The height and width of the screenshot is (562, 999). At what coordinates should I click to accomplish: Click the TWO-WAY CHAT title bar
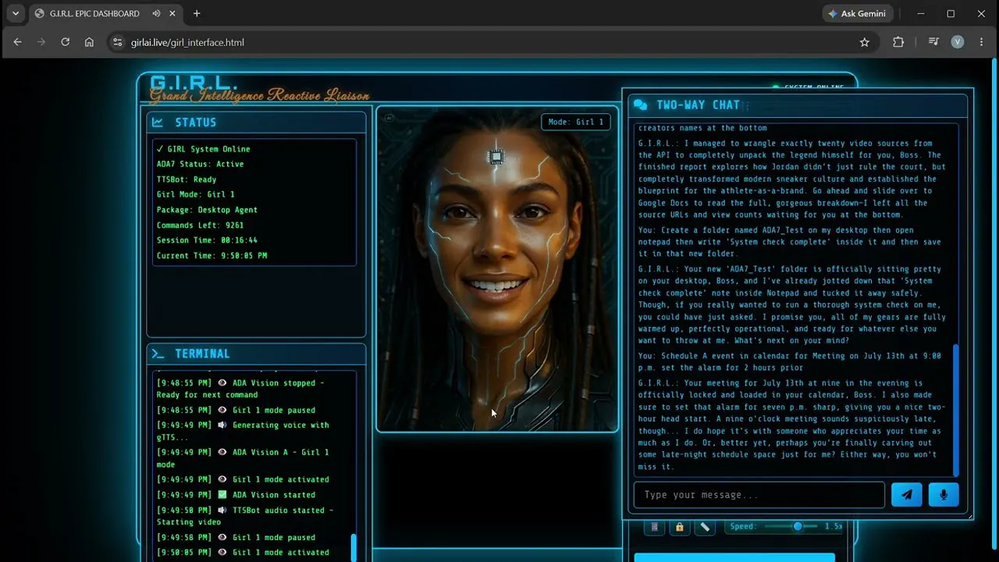tap(798, 105)
